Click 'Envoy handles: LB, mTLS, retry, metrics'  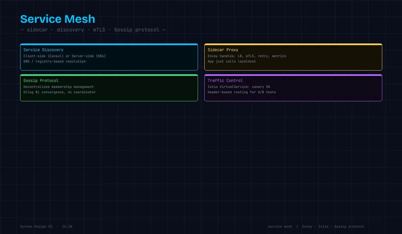(x=247, y=56)
